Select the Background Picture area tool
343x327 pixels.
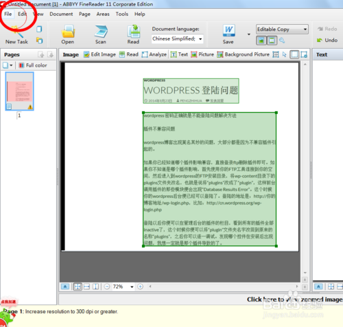click(244, 54)
